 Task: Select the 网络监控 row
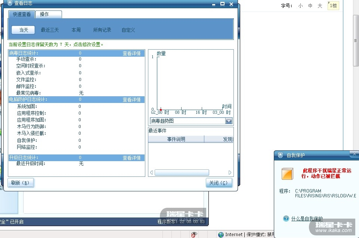click(x=77, y=147)
